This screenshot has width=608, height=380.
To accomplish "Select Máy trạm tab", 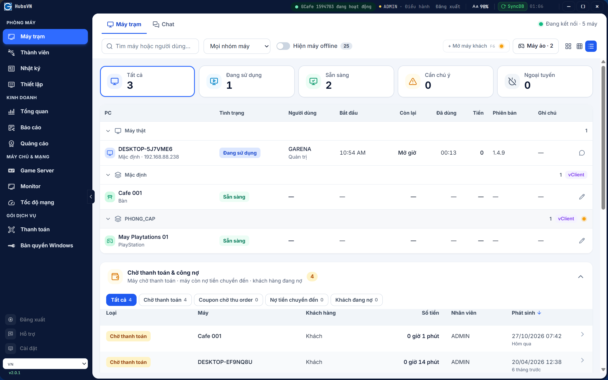I will click(124, 24).
